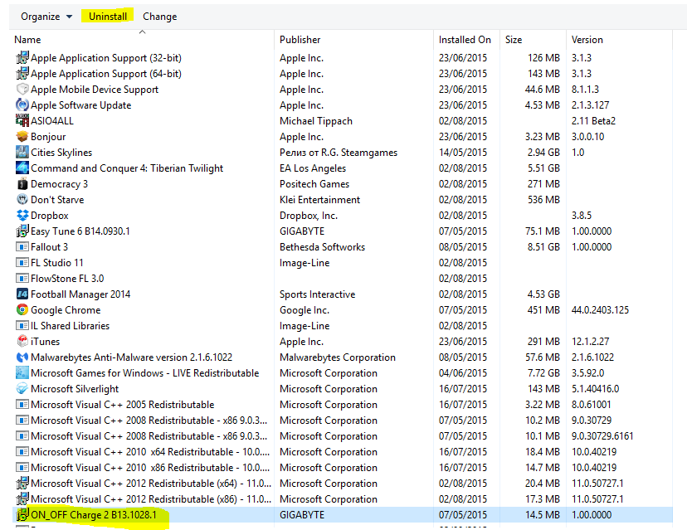687x530 pixels.
Task: Select version '2.11 Beta2' cell
Action: [x=593, y=121]
